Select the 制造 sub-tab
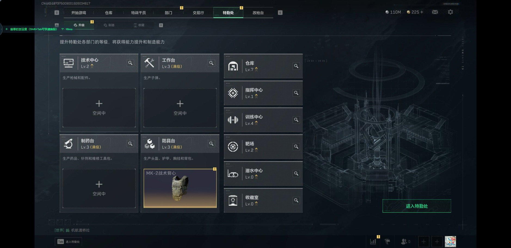This screenshot has width=511, height=248. (109, 25)
